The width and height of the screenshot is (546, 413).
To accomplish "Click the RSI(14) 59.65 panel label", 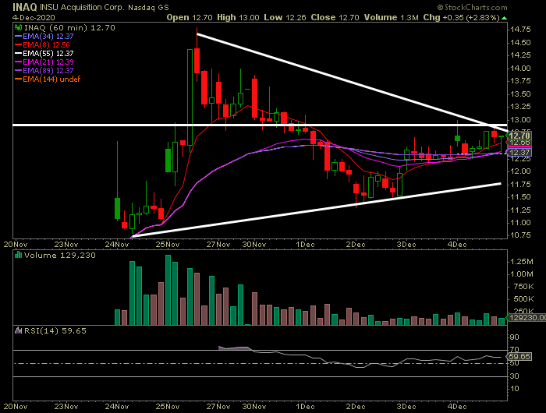I will 55,331.
